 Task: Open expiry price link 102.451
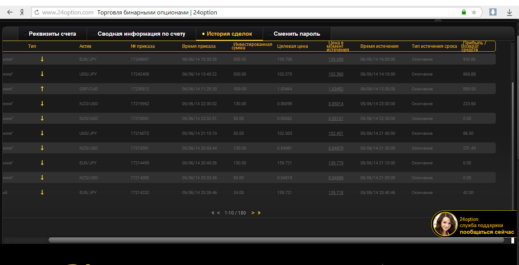(x=336, y=133)
